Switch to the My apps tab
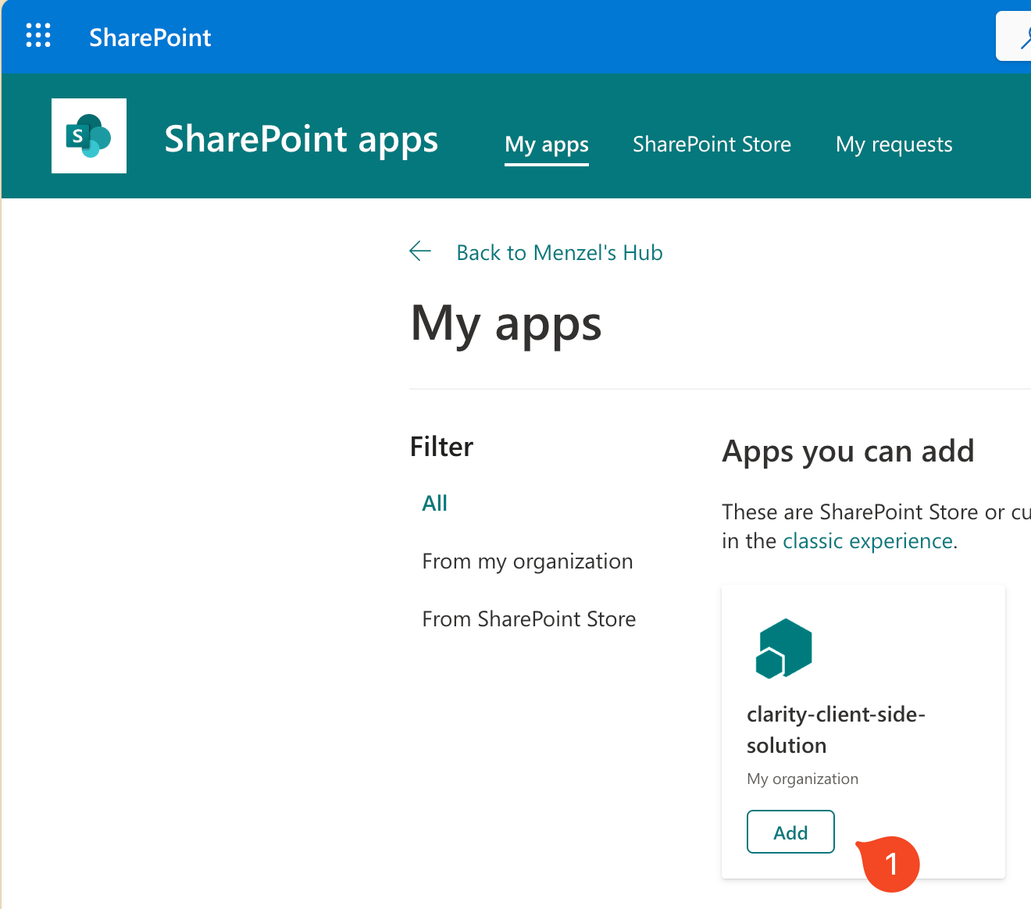Viewport: 1031px width, 909px height. (546, 144)
